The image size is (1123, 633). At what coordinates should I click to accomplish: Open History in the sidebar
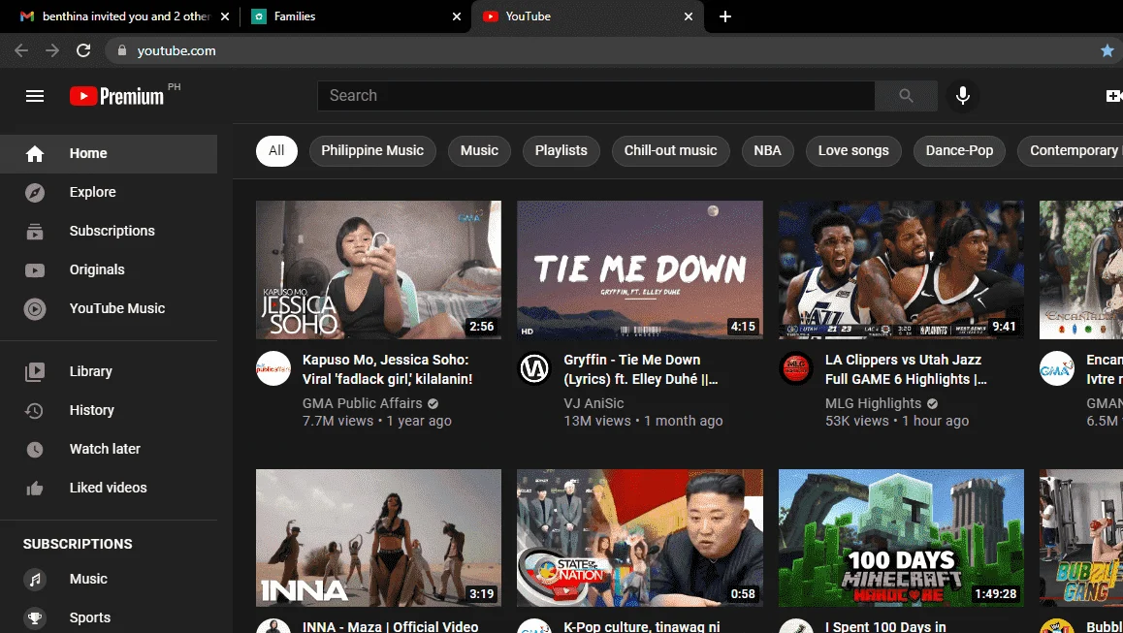[x=109, y=410]
